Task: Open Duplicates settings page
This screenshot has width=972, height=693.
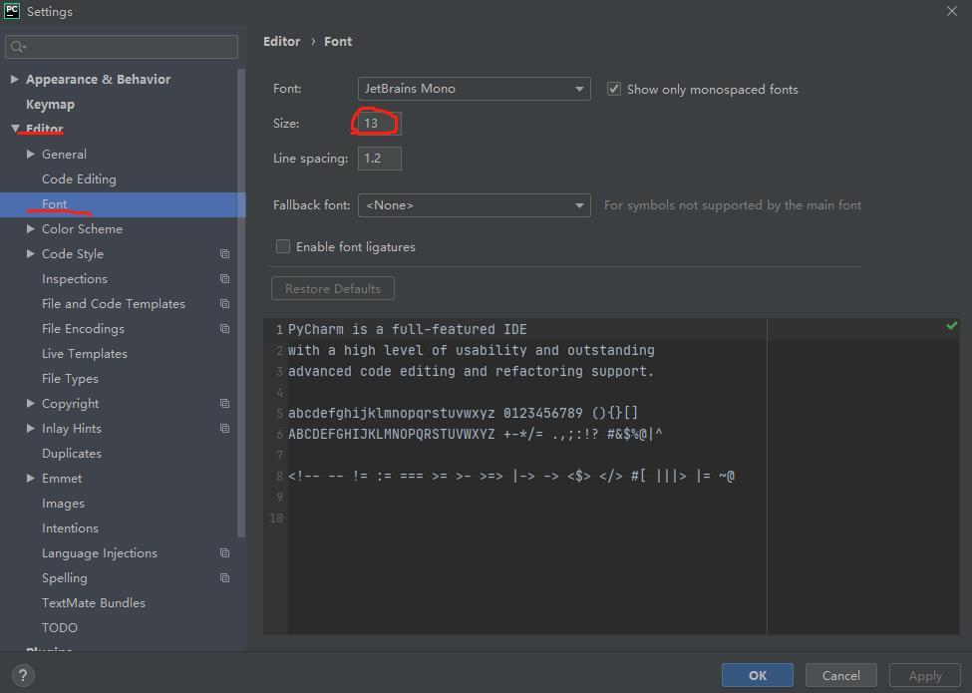Action: coord(72,453)
